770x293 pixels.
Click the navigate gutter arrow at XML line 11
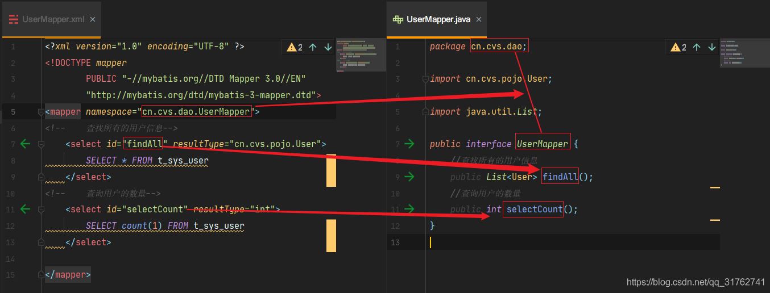point(25,209)
